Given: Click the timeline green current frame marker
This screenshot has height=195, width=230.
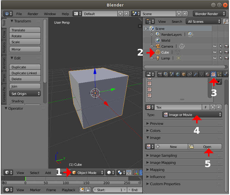Looking at the screenshot, I should [25, 178].
